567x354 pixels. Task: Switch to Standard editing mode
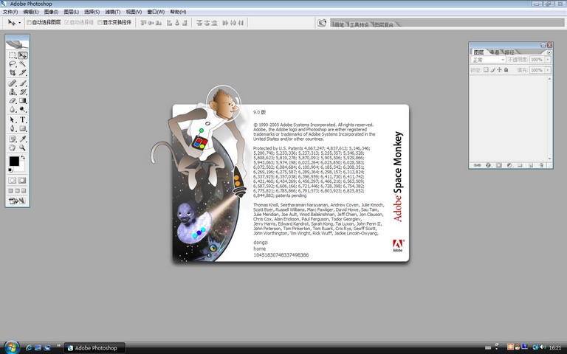13,180
